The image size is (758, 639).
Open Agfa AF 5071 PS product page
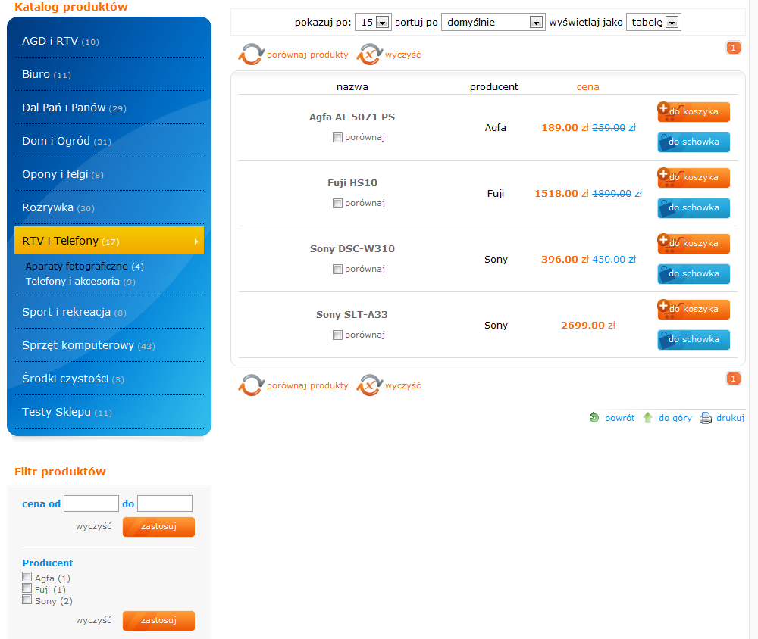[352, 117]
